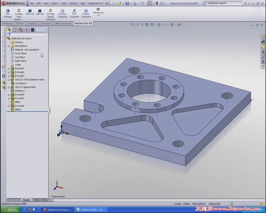The height and width of the screenshot is (213, 266).
Task: Switch to the Sketch tab
Action: (x=20, y=23)
